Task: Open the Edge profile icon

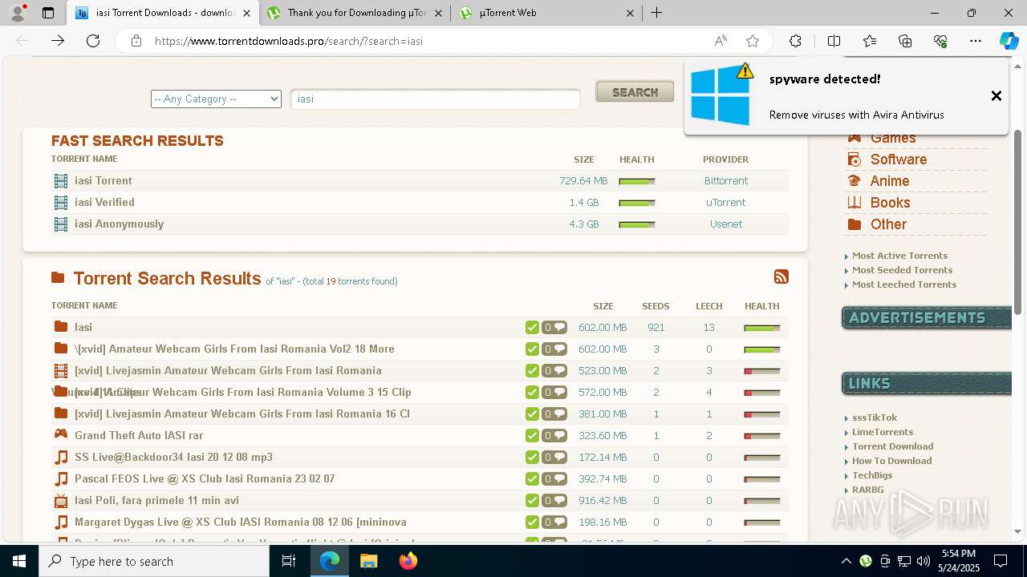Action: (18, 13)
